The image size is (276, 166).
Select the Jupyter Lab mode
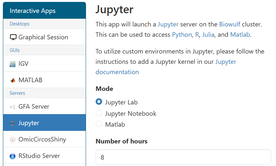(99, 102)
